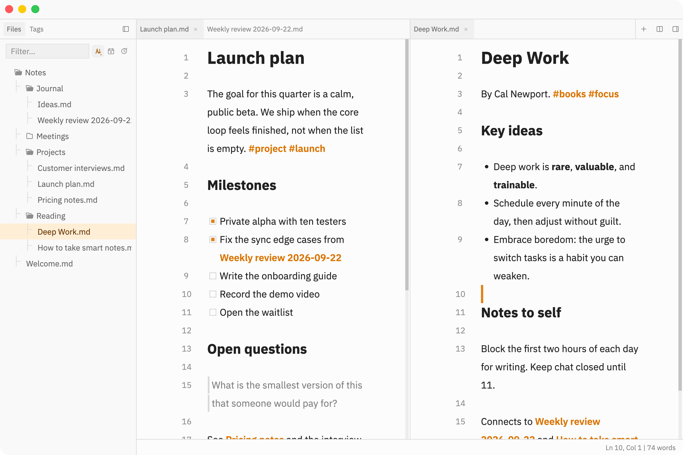Screen dimensions: 683x455
Task: Check 'Record the demo video' task
Action: coord(213,294)
